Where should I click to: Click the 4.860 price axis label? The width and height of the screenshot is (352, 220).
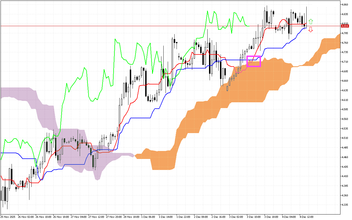point(345,5)
